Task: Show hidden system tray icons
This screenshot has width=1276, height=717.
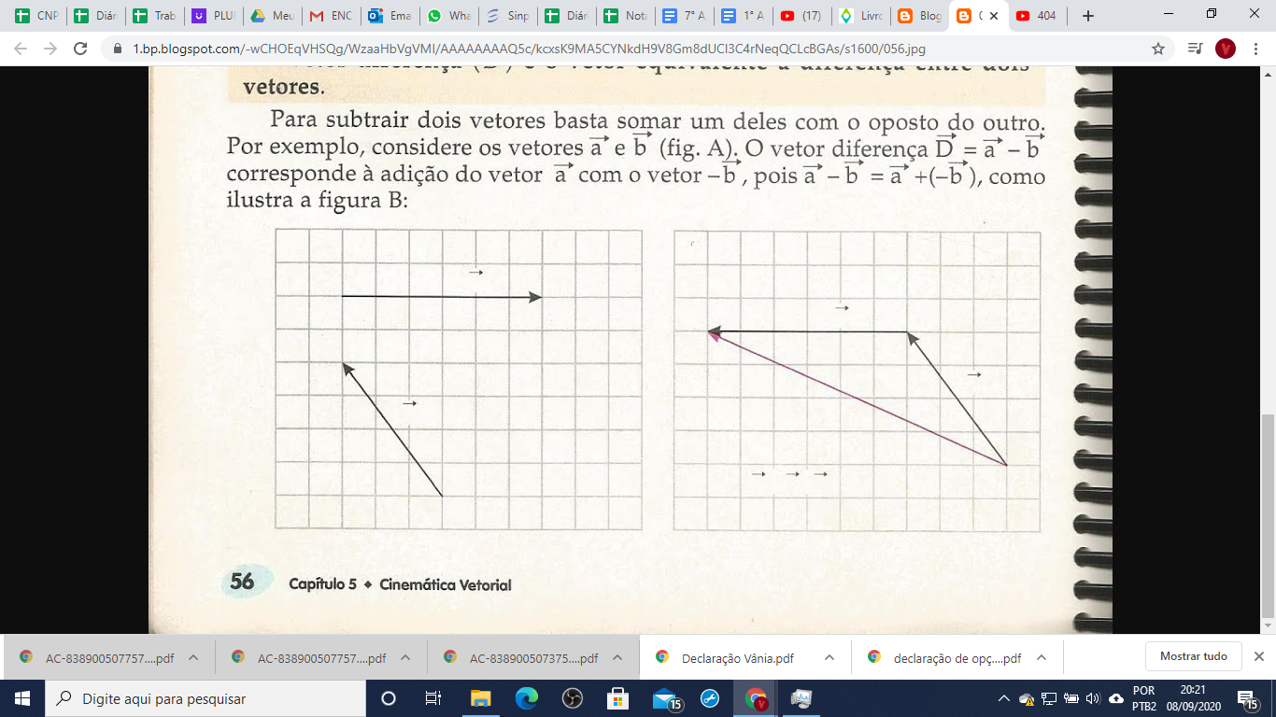Action: [x=1004, y=698]
